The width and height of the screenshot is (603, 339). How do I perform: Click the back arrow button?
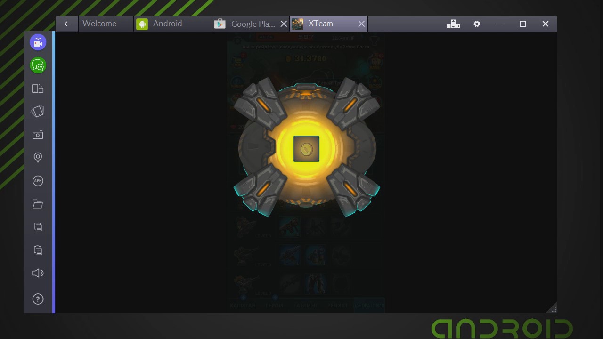click(x=67, y=24)
